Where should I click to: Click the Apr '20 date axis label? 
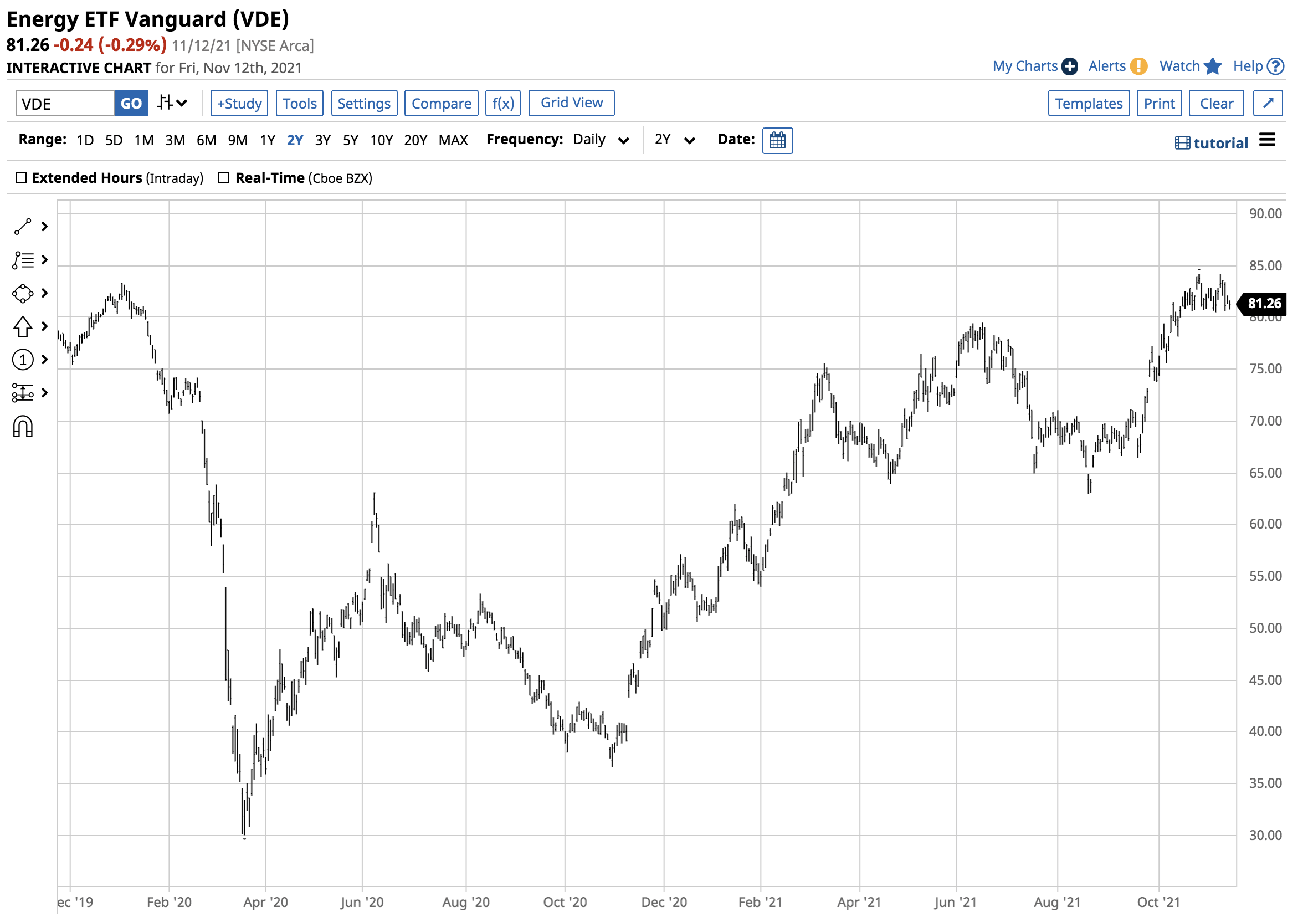(265, 903)
